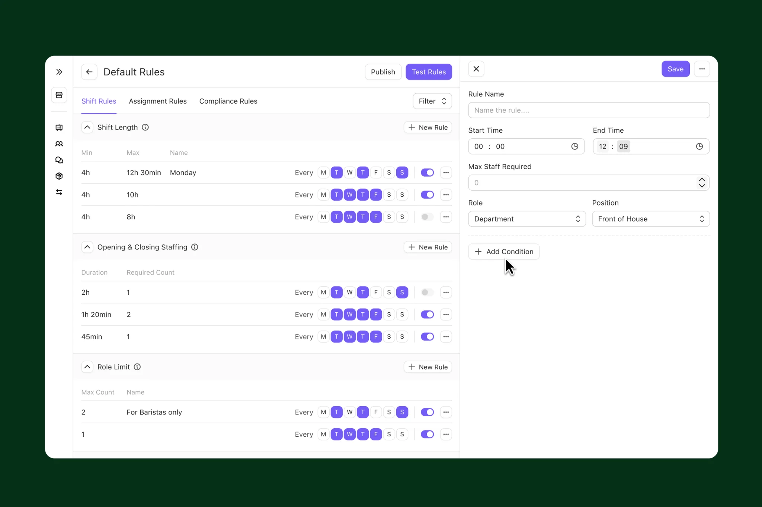Switch to the Compliance Rules tab
Screen dimensions: 762x507
click(x=228, y=101)
